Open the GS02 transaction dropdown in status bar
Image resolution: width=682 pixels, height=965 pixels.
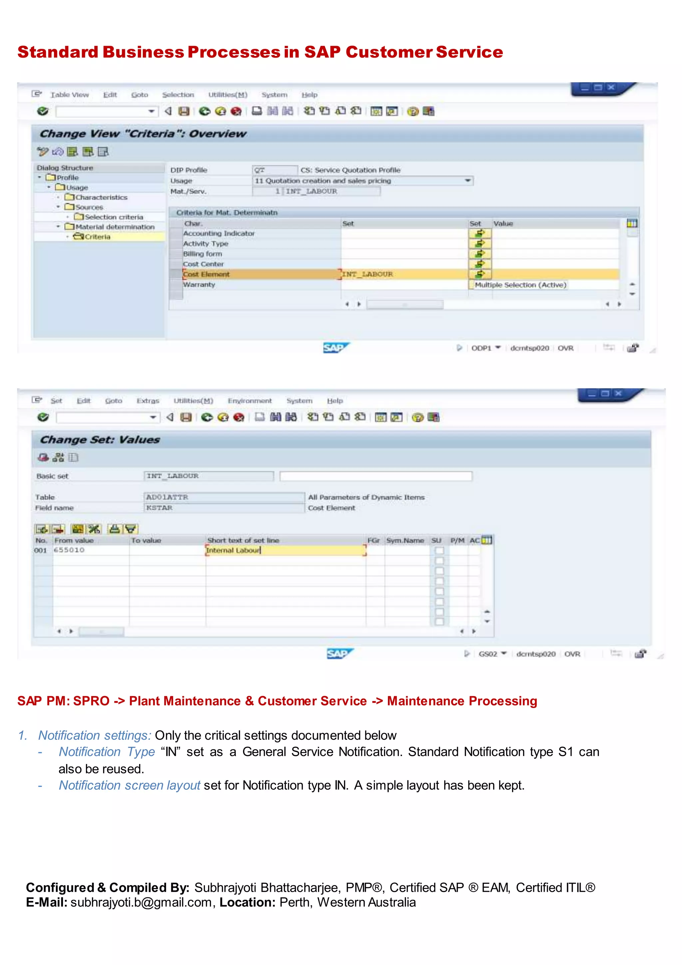[504, 653]
